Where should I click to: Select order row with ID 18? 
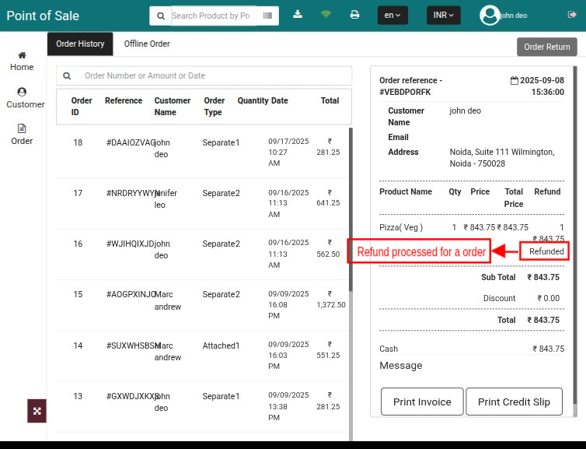202,153
